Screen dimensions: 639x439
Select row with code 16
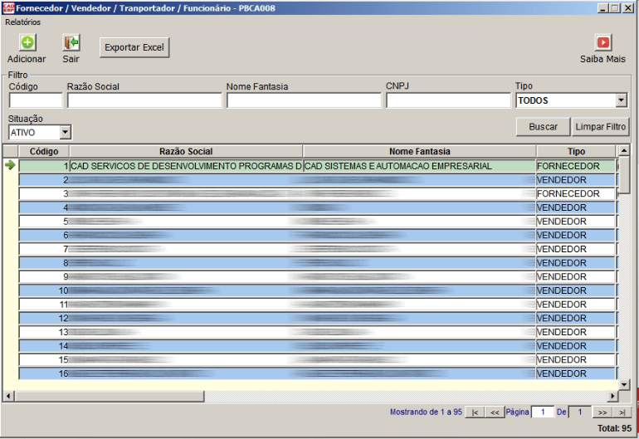click(x=317, y=373)
